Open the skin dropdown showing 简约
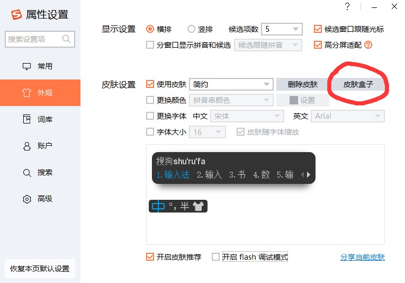 (231, 84)
